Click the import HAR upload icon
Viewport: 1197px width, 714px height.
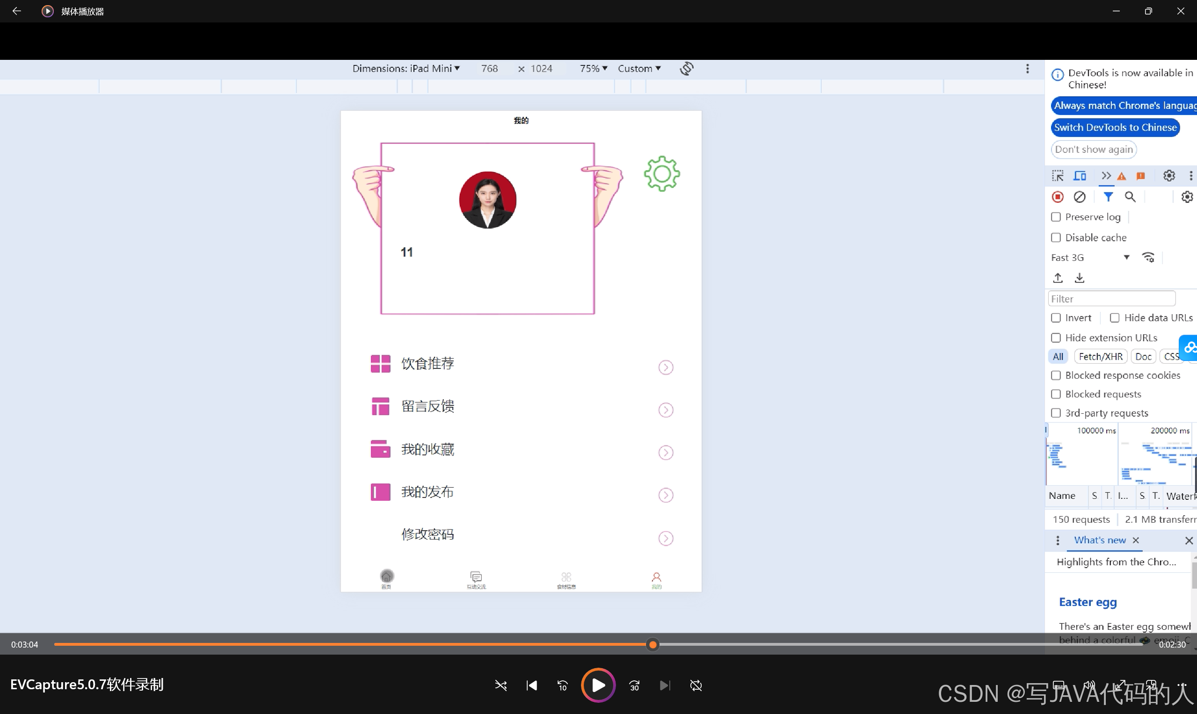[x=1058, y=278]
